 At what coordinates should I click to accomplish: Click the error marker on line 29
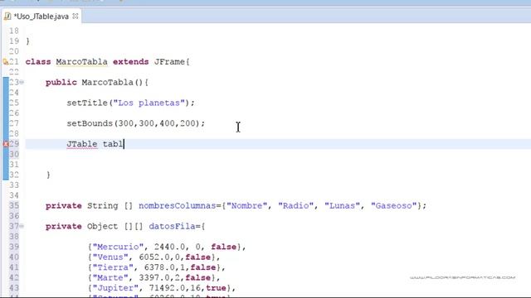(6, 144)
